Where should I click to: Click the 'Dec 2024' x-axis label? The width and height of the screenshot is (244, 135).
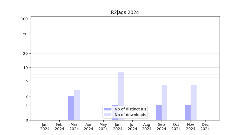pos(205,127)
